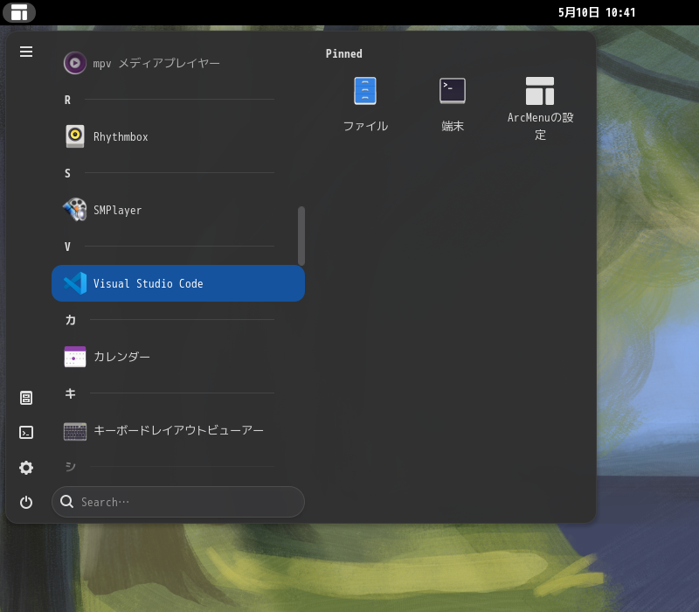The width and height of the screenshot is (699, 612).
Task: Open the software shortcut icon in sidebar
Action: coord(26,398)
